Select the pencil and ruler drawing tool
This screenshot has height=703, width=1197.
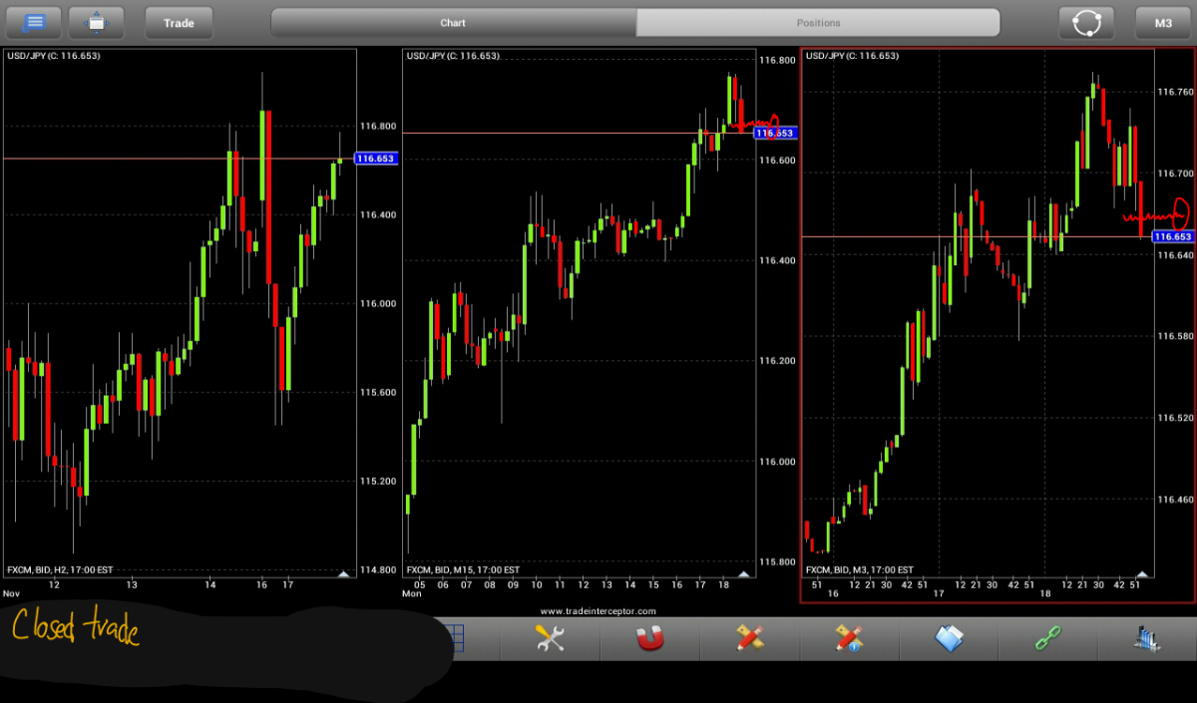point(749,638)
